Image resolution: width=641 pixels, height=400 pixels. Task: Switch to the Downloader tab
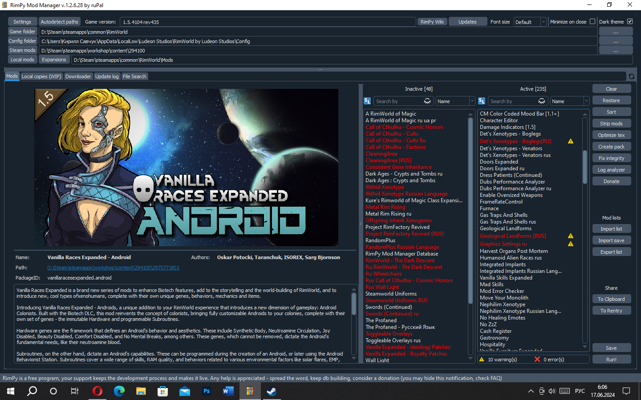click(x=78, y=76)
